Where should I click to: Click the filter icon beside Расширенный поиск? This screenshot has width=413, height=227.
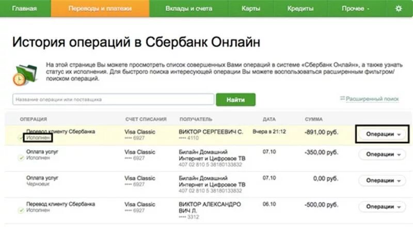(x=342, y=98)
